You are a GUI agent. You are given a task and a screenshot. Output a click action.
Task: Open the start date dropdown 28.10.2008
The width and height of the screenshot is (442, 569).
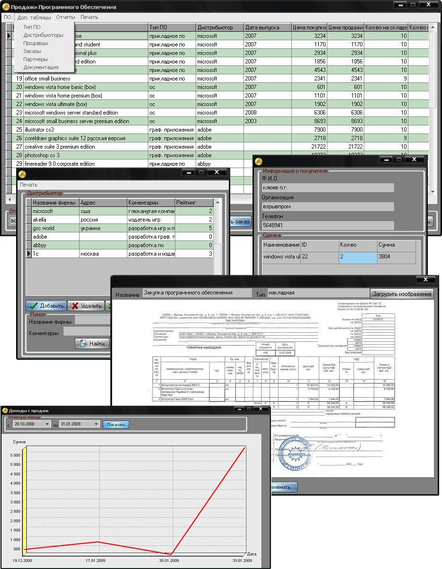click(x=47, y=424)
